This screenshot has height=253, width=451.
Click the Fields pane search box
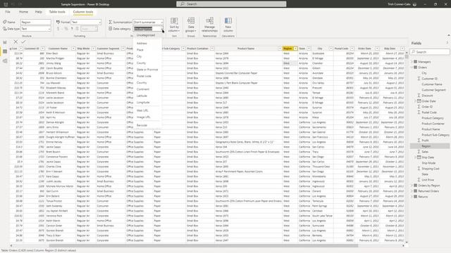(x=430, y=52)
